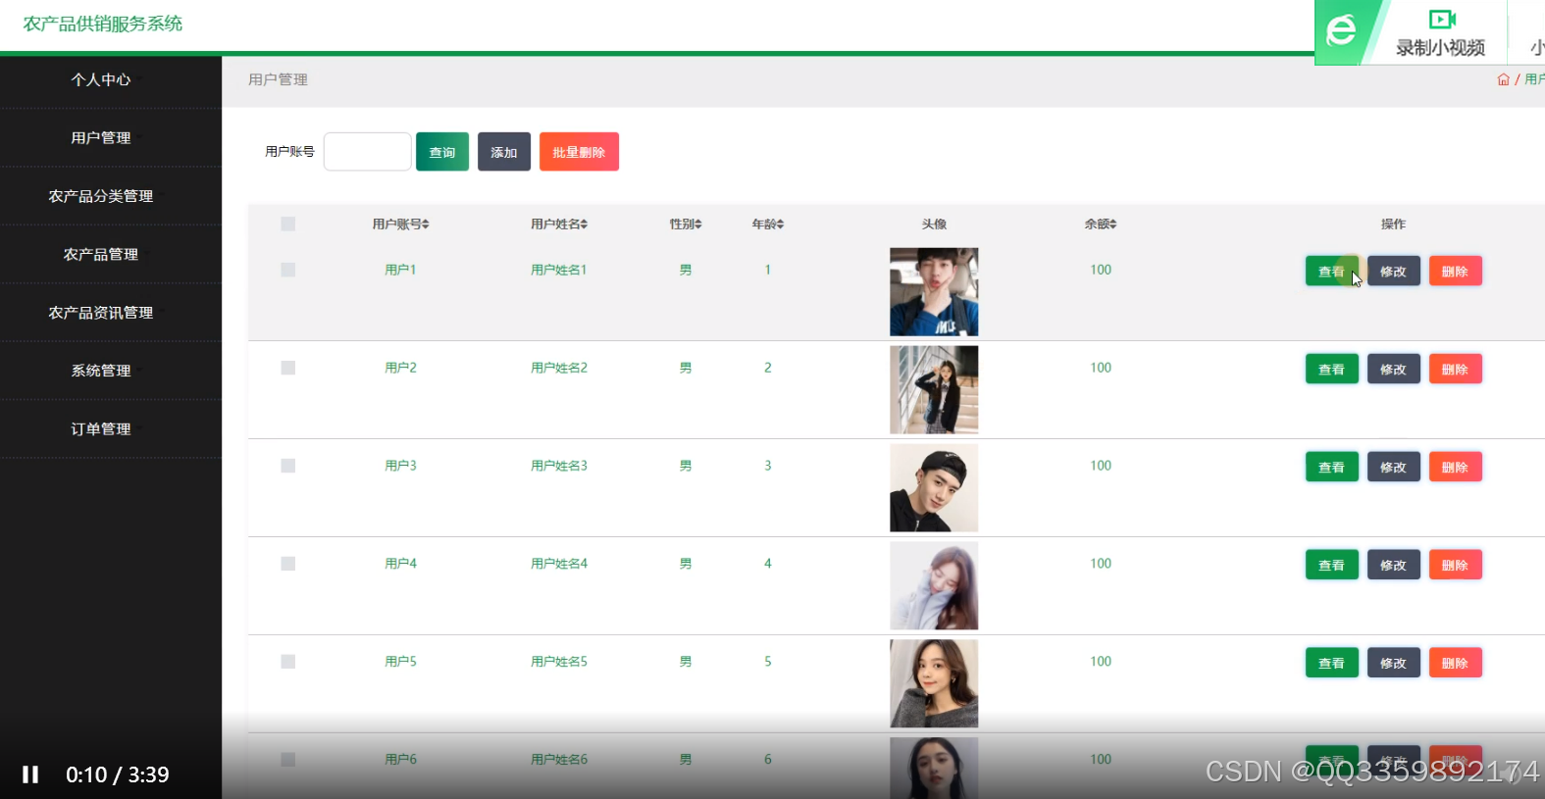This screenshot has height=799, width=1545.
Task: Click the 农产品供销服务系统 title
Action: point(103,24)
